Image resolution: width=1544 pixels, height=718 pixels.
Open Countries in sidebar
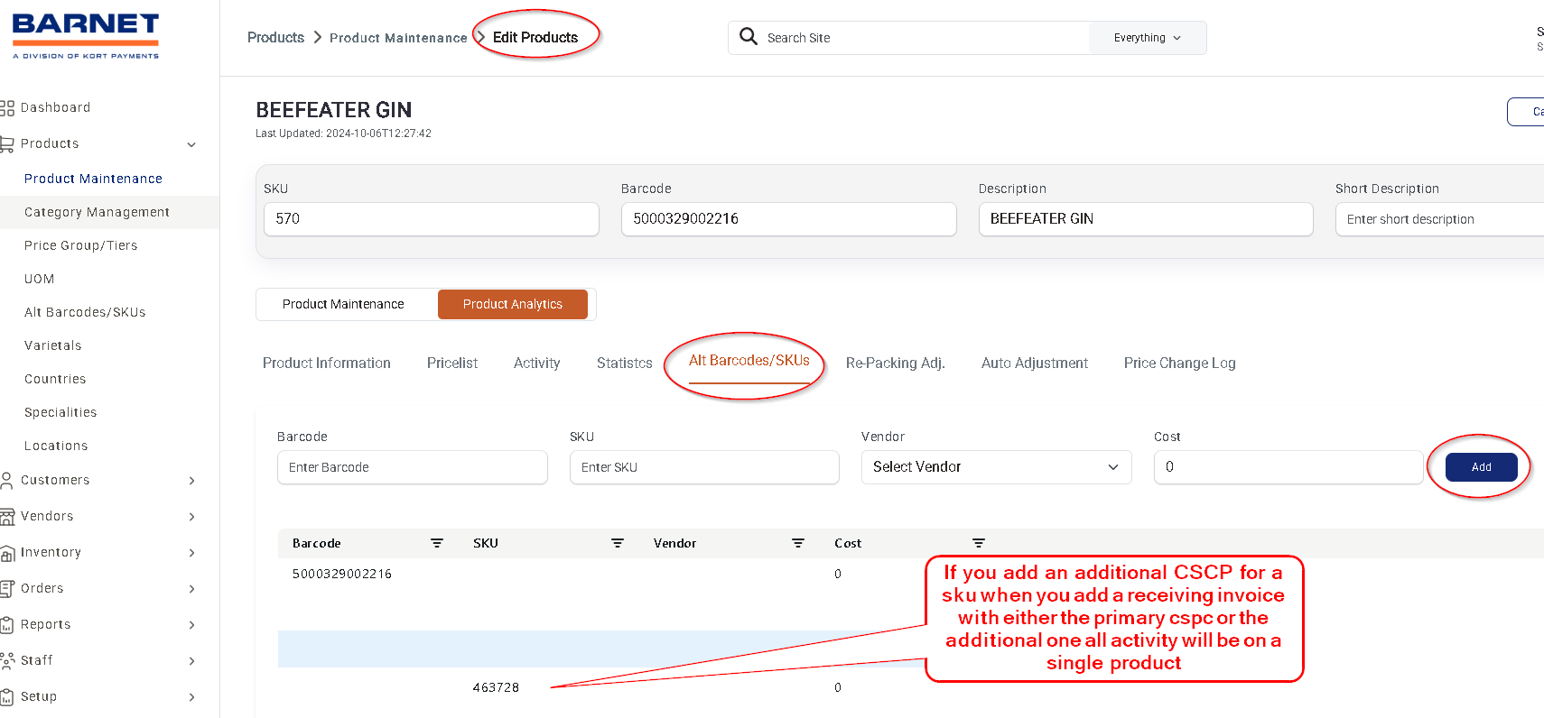tap(55, 379)
